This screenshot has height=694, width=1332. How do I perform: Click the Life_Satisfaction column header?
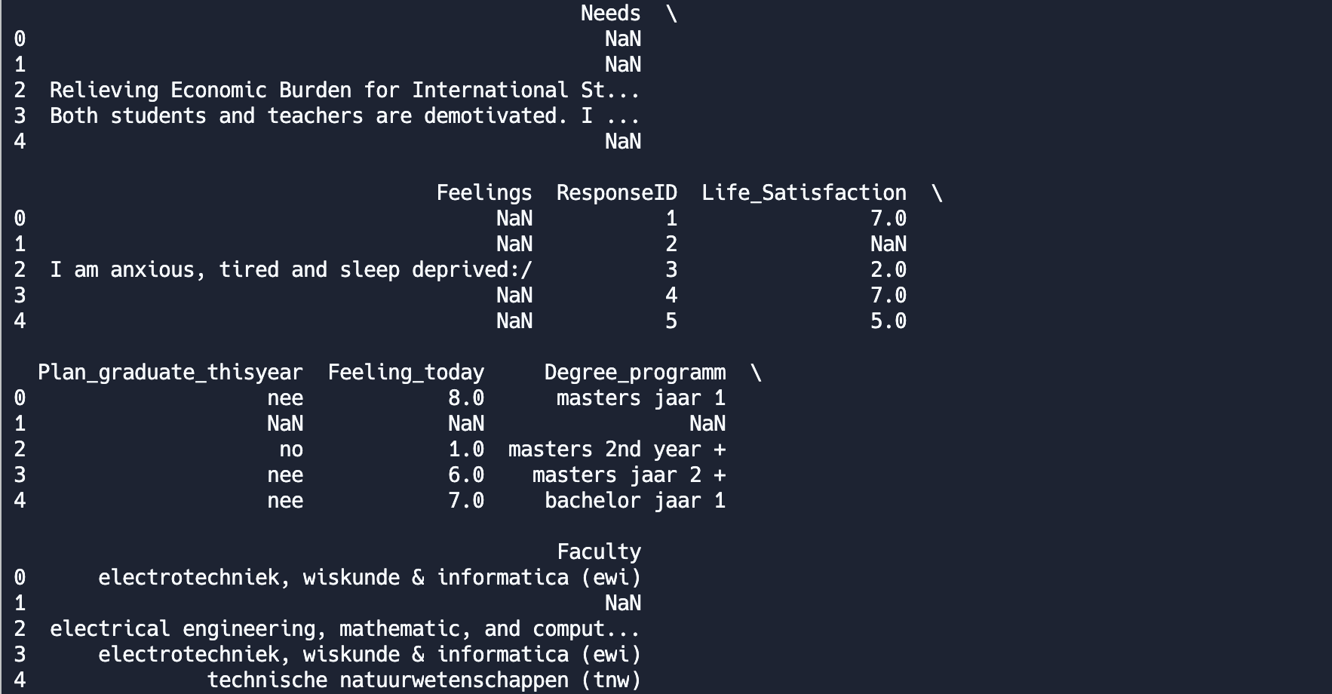point(803,193)
